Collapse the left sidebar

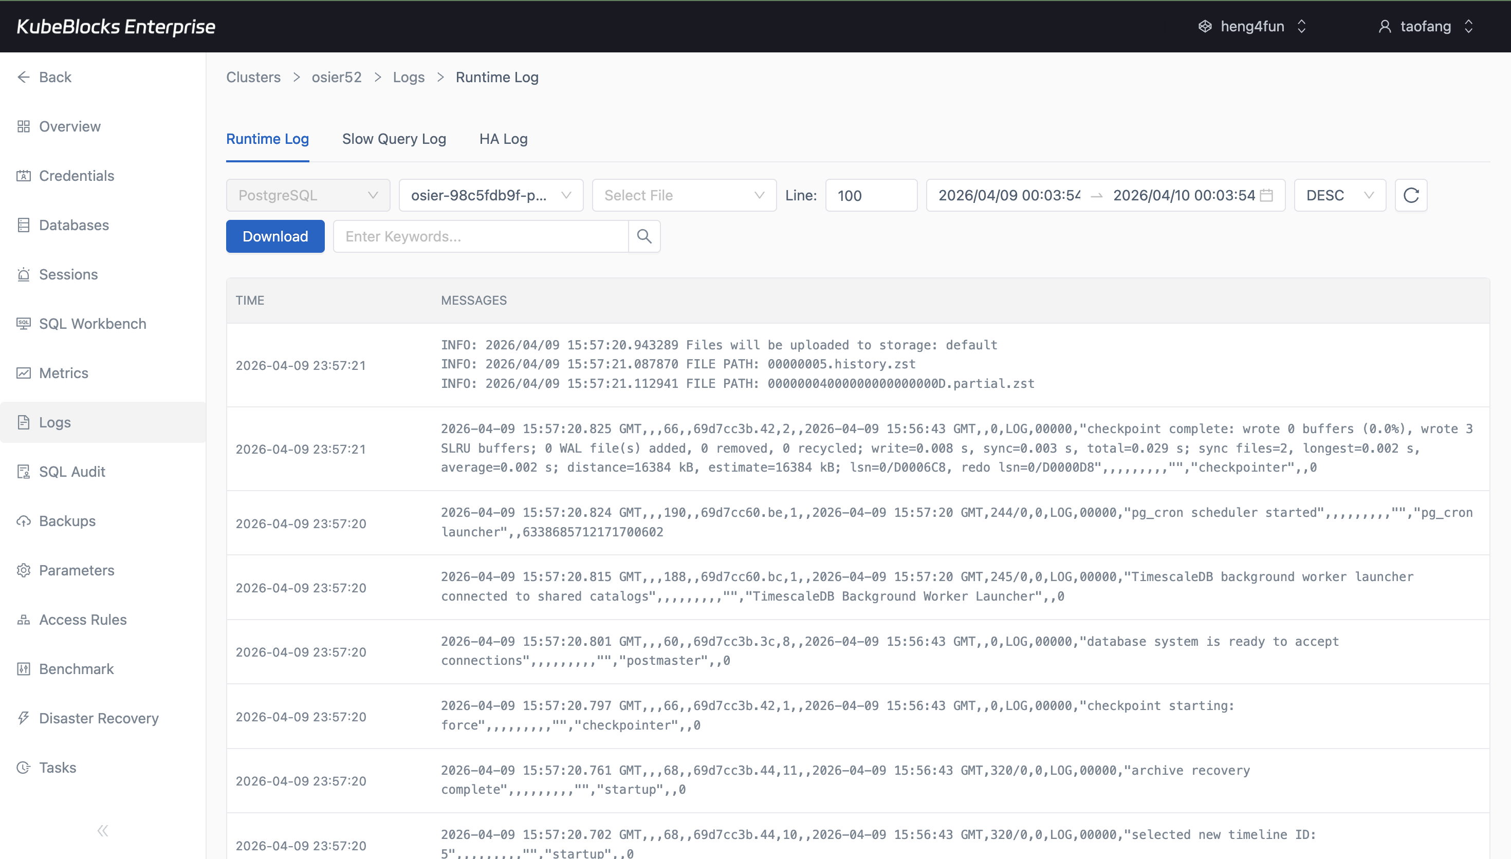pos(102,830)
